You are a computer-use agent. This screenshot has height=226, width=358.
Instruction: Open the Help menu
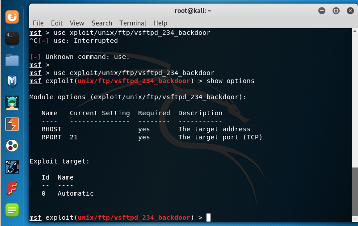(x=160, y=23)
